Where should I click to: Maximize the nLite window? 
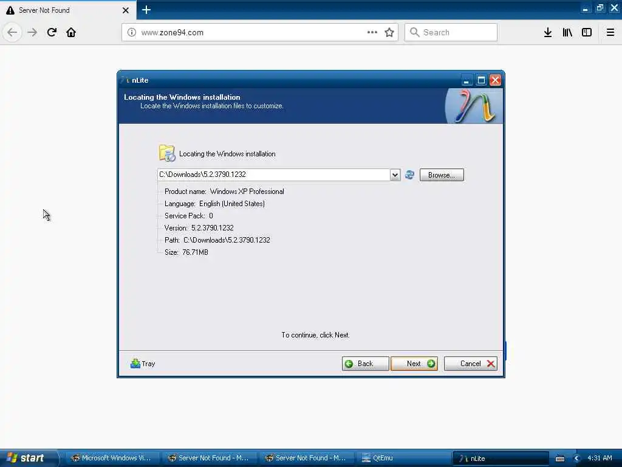481,80
